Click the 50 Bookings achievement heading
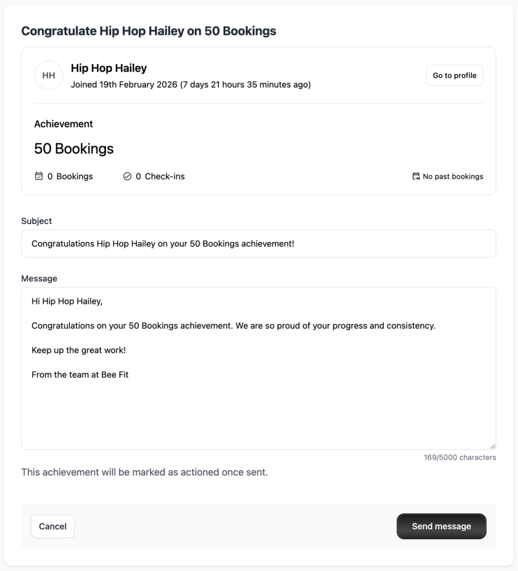518x571 pixels. pyautogui.click(x=74, y=149)
